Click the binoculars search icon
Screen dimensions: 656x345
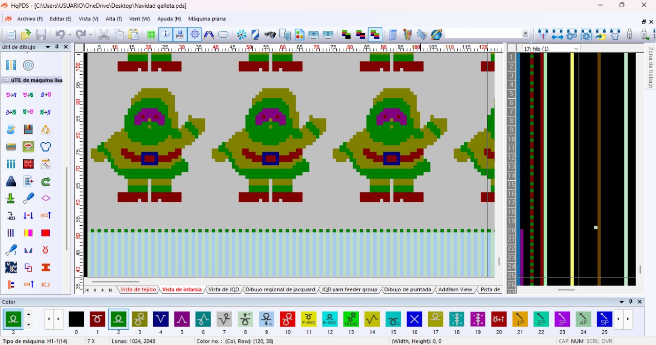(x=270, y=35)
